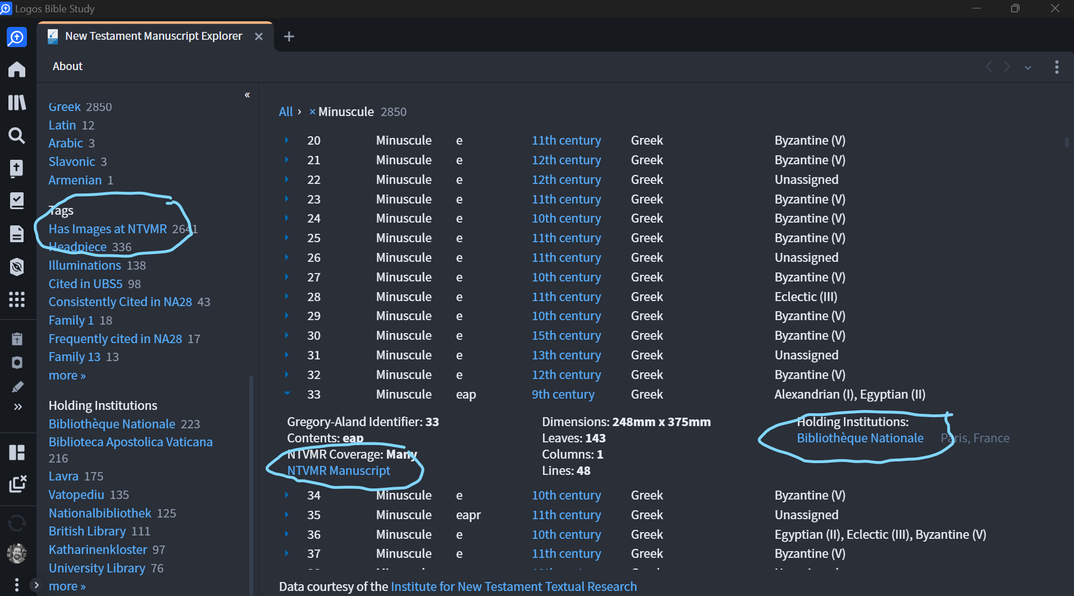Viewport: 1074px width, 596px height.
Task: Select the highlighter pen icon
Action: coord(17,387)
